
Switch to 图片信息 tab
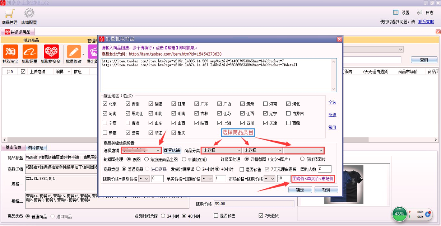point(36,147)
